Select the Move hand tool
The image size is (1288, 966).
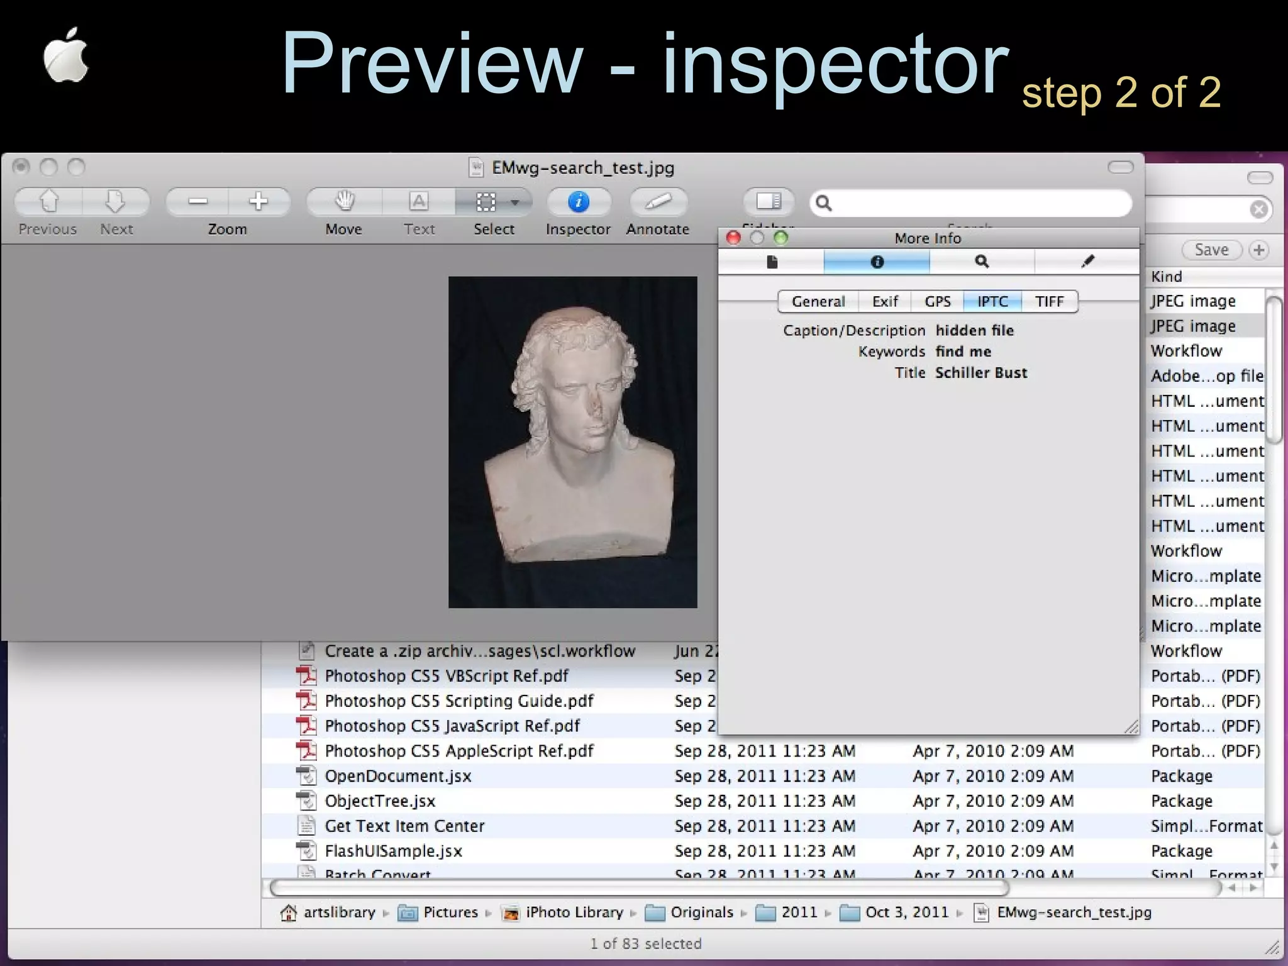coord(344,202)
